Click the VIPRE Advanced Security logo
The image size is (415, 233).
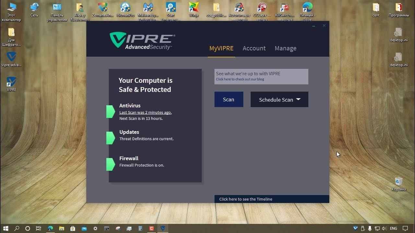click(142, 41)
